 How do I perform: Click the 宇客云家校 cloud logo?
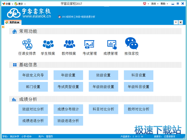tap(14, 13)
